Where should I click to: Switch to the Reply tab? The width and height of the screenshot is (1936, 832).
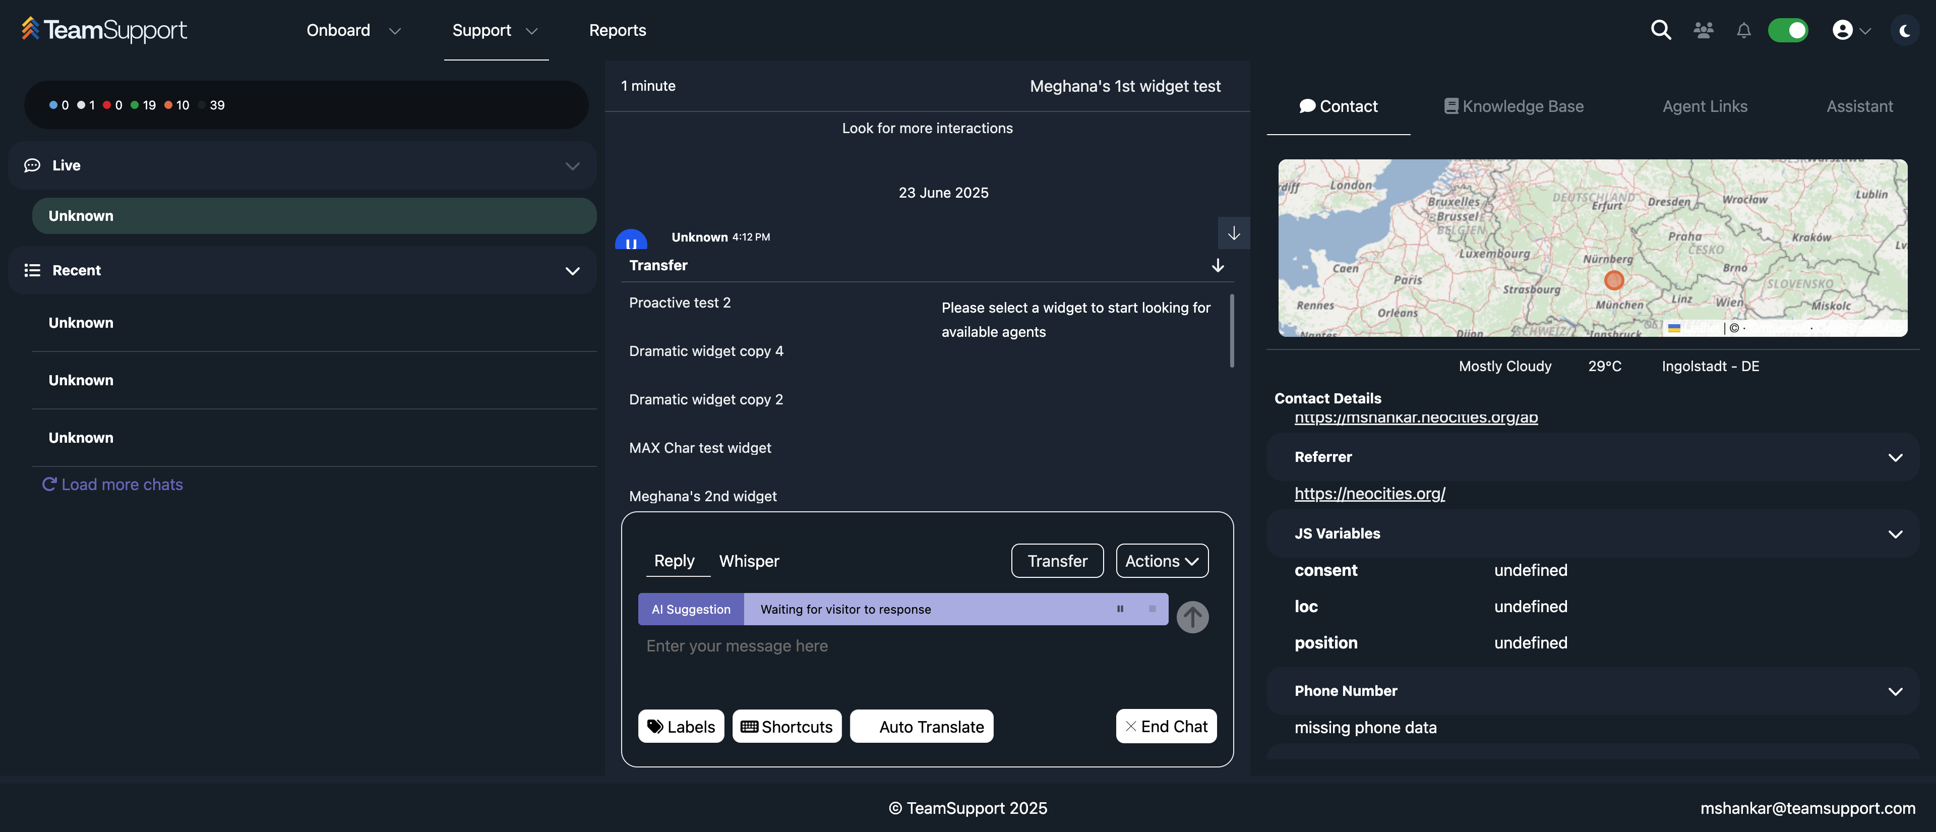click(x=674, y=561)
